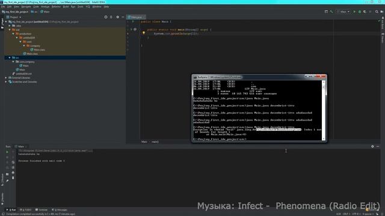Open Project panel settings gear

pyautogui.click(x=118, y=17)
